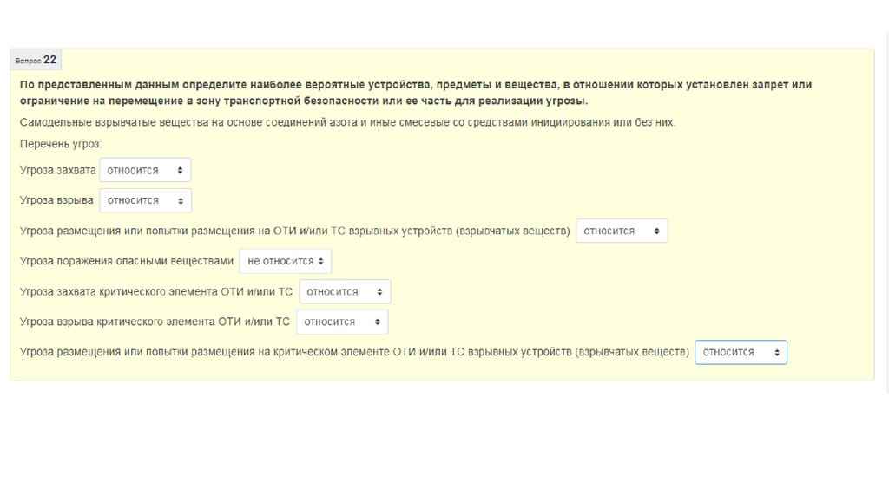Click label Угроза размещения на ОТИ и/или ТС

[295, 231]
